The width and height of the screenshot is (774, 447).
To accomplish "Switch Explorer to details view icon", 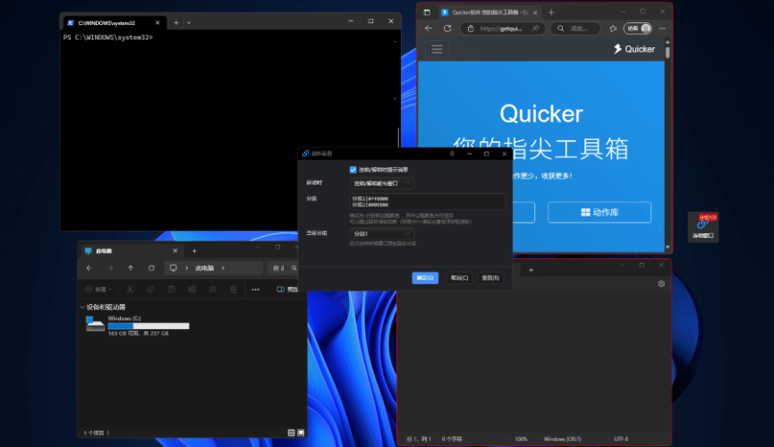I will pyautogui.click(x=291, y=433).
